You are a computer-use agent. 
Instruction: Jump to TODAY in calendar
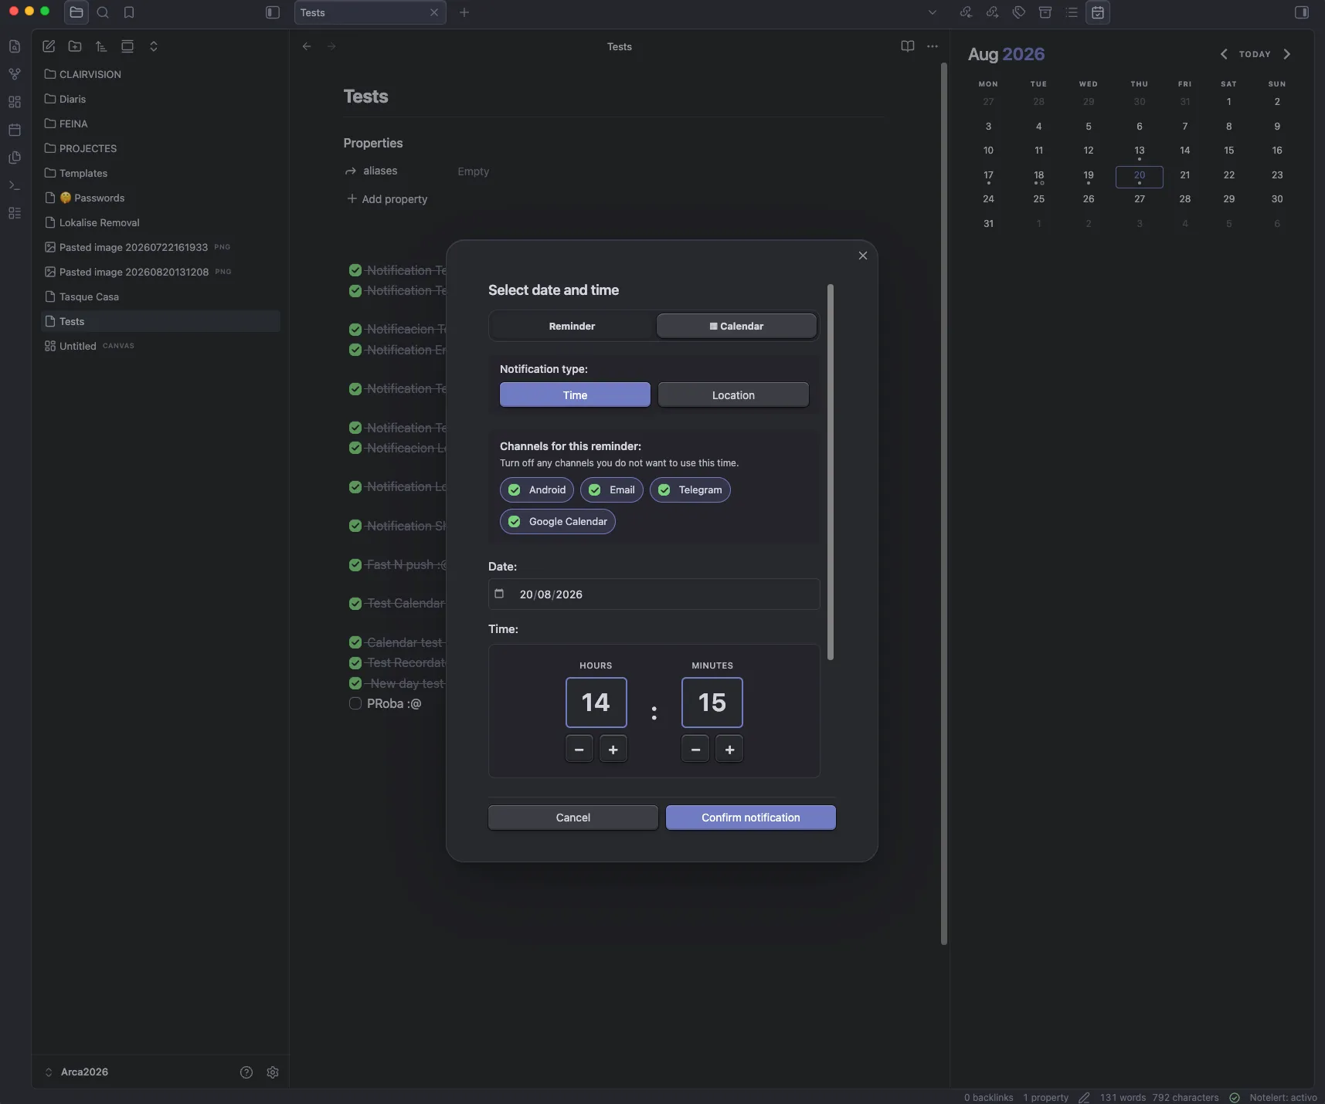pos(1255,54)
